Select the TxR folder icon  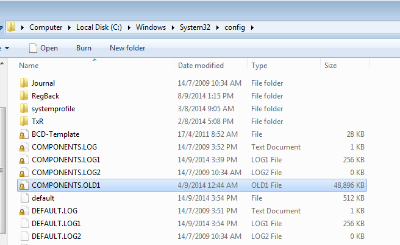[x=24, y=121]
